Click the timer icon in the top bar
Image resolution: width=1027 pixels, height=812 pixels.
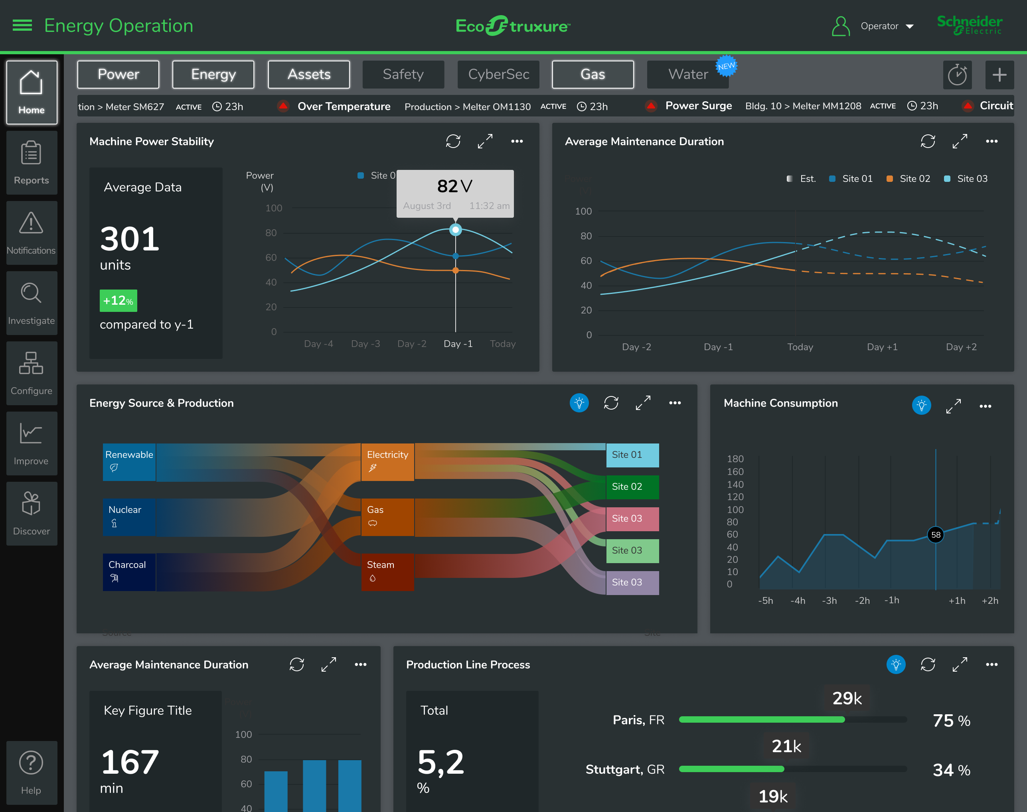click(x=957, y=75)
